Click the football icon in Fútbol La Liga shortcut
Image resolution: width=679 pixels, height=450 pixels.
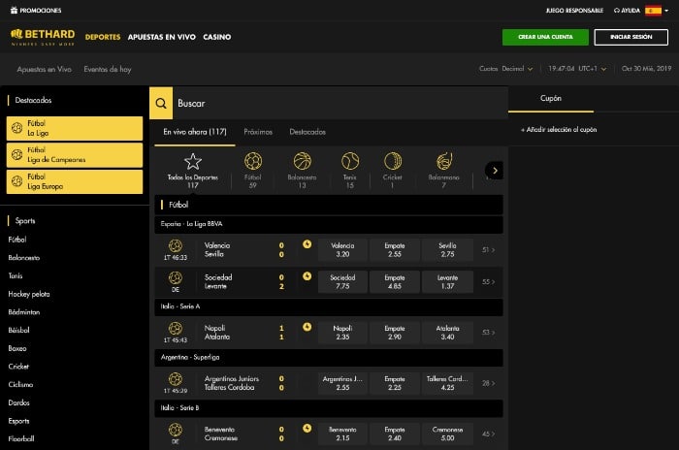tap(16, 128)
